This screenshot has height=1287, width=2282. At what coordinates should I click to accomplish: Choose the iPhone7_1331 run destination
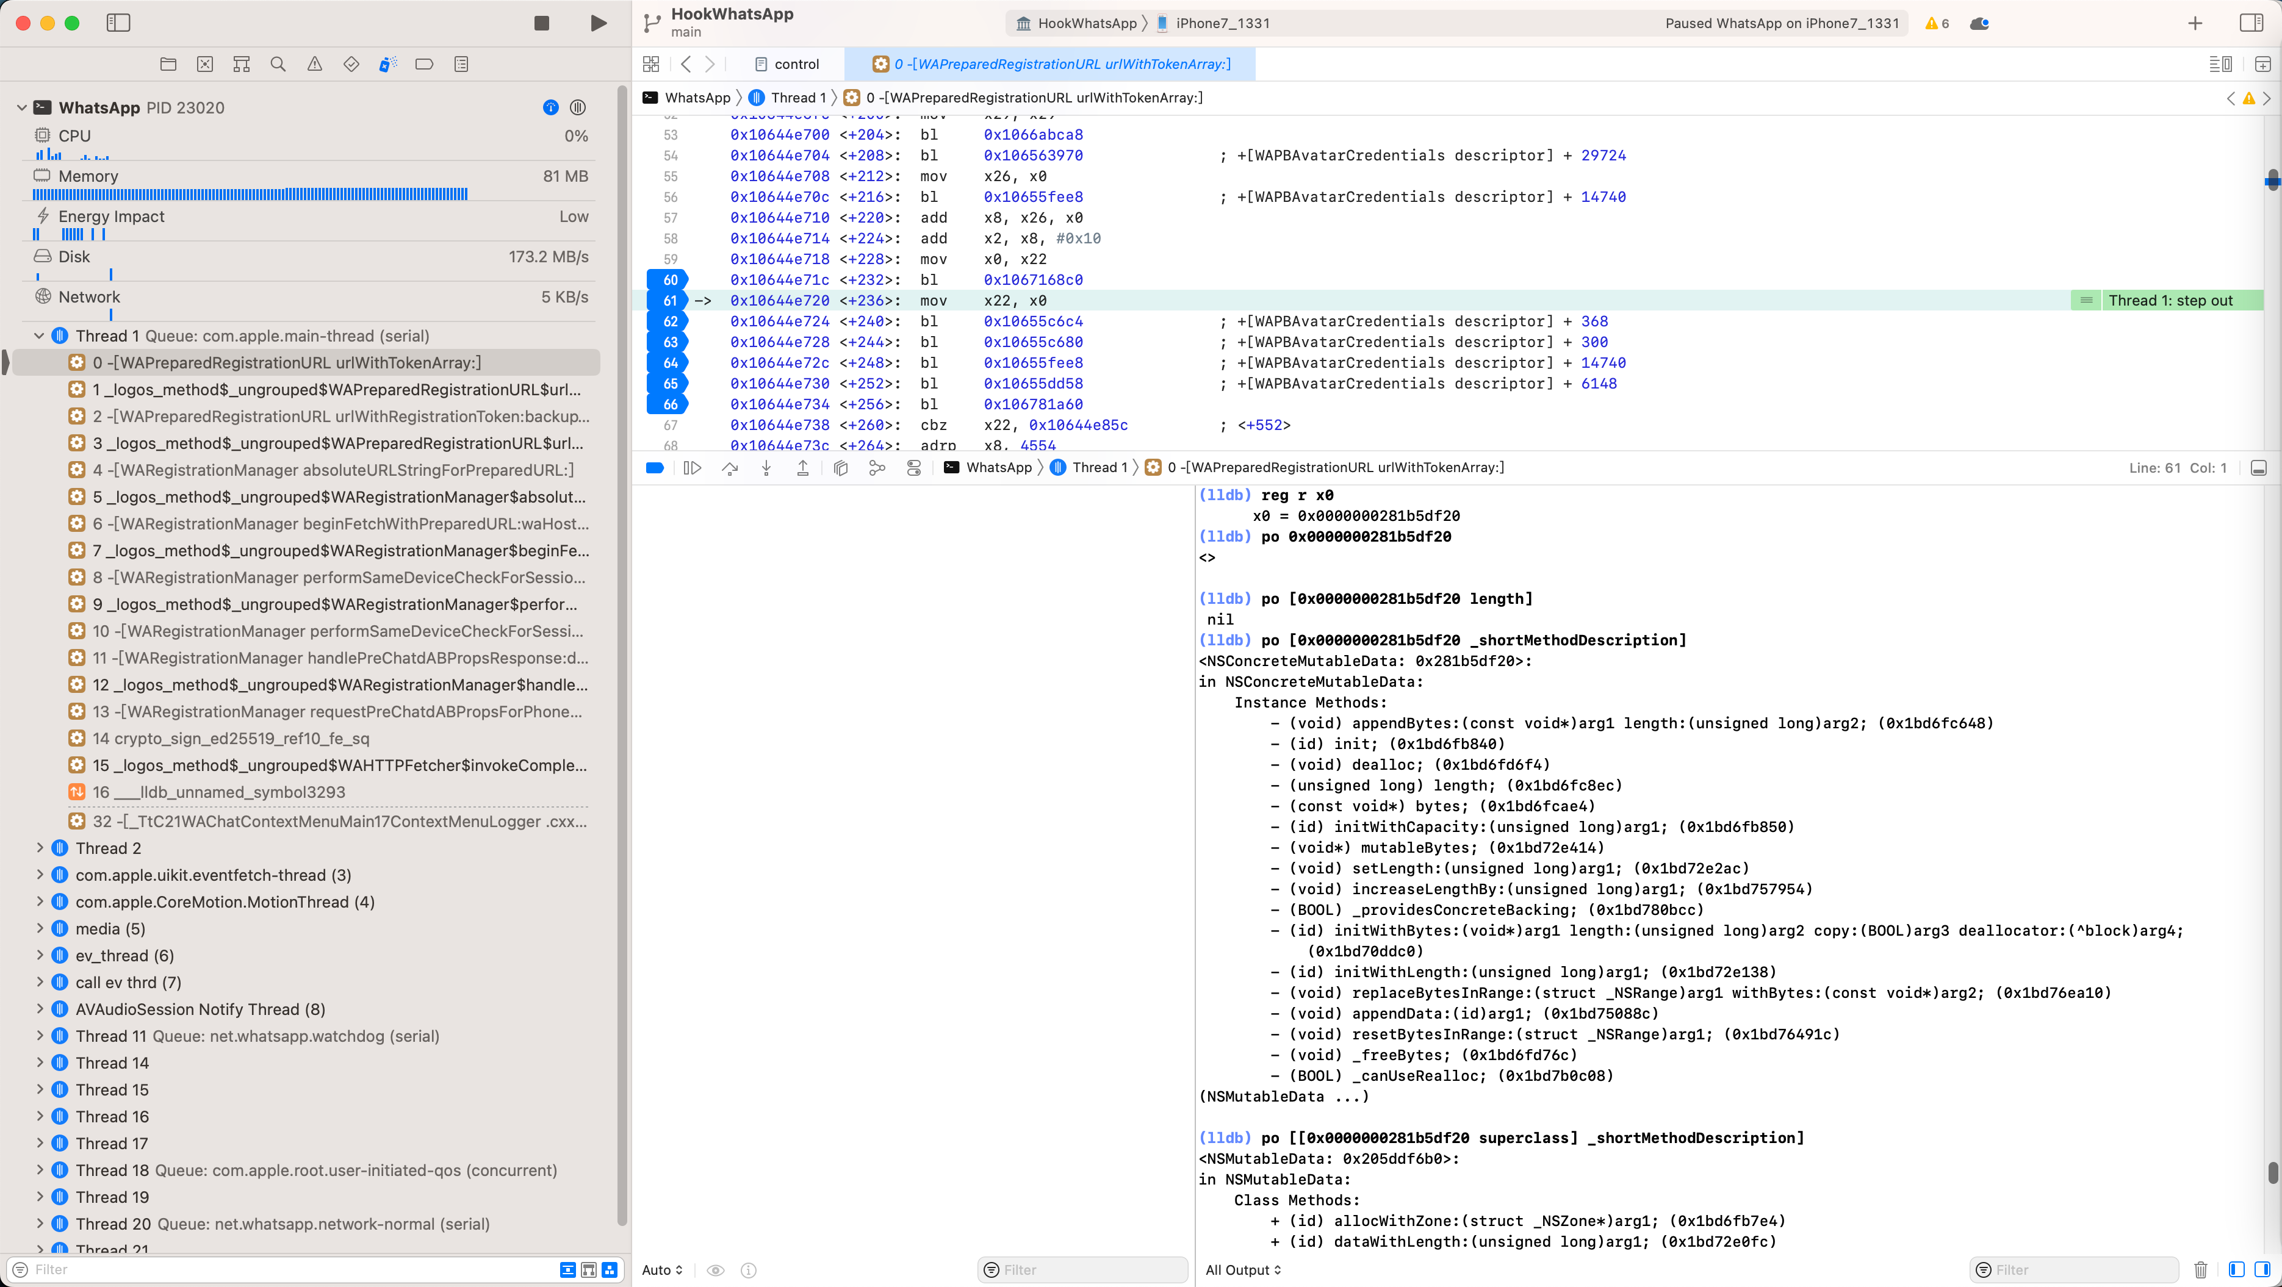[1213, 23]
